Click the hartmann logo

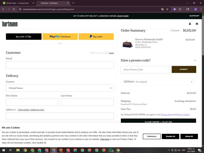(x=10, y=24)
